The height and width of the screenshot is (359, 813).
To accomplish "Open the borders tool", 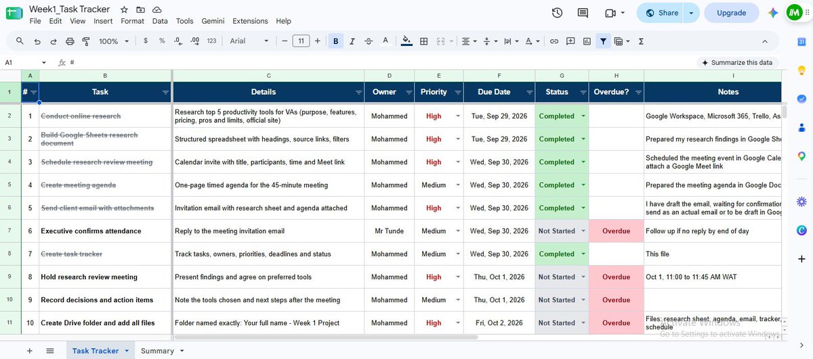I will tap(424, 41).
